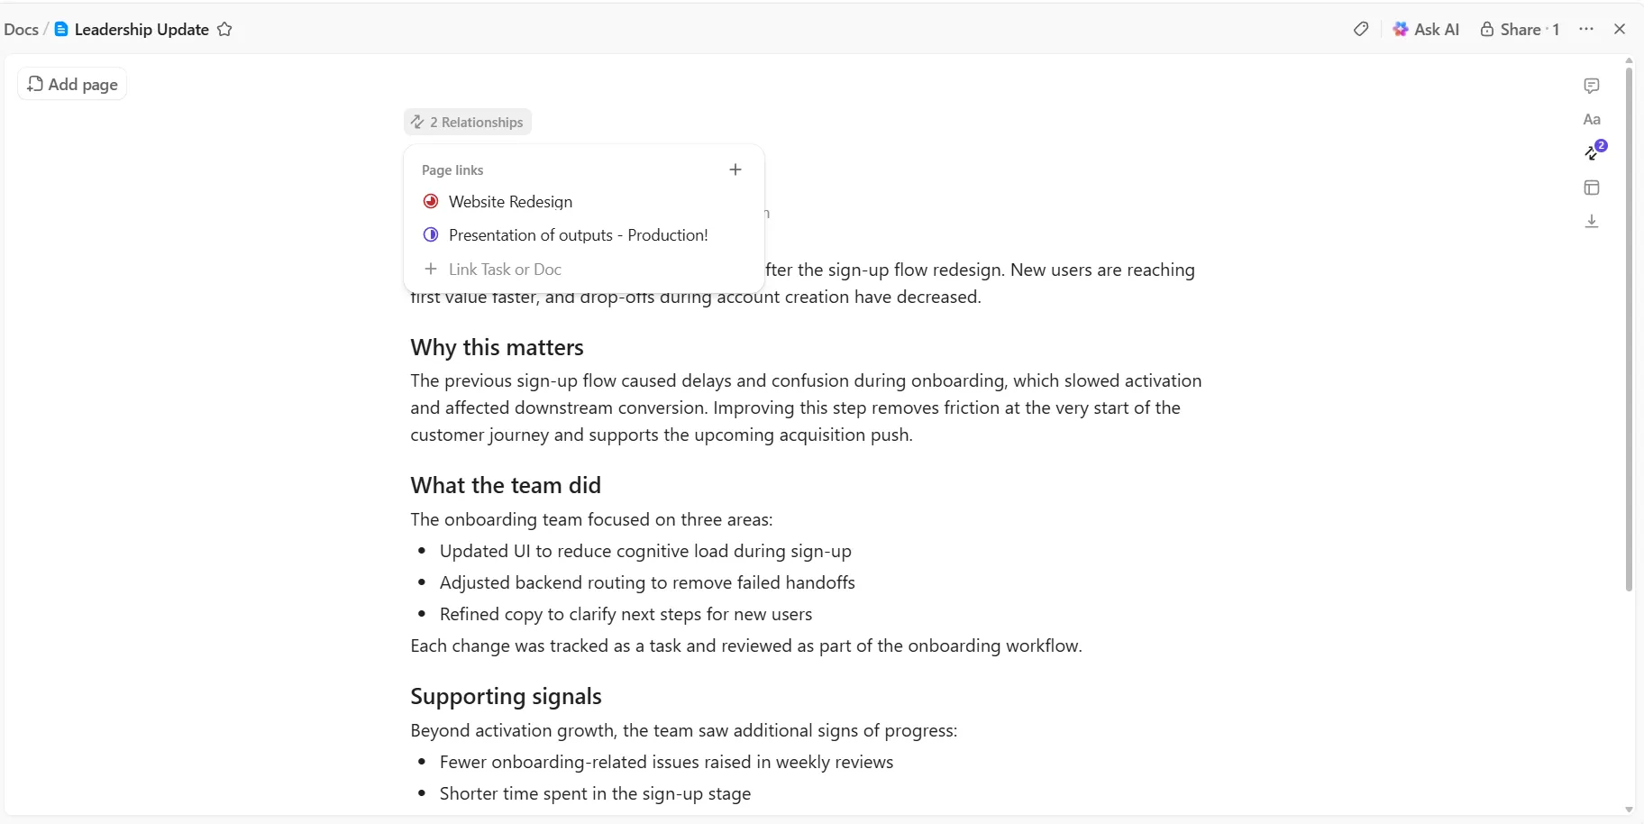Add a page link with plus icon
The image size is (1644, 824).
pyautogui.click(x=735, y=169)
